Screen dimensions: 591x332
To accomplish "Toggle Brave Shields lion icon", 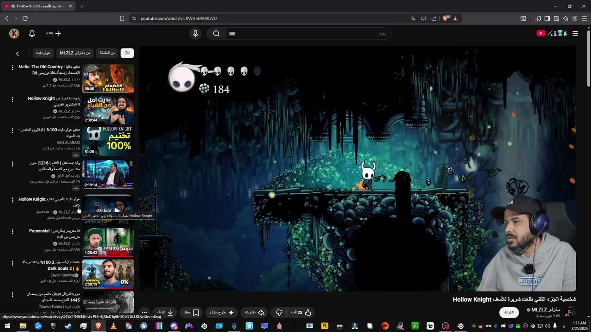I will click(445, 18).
